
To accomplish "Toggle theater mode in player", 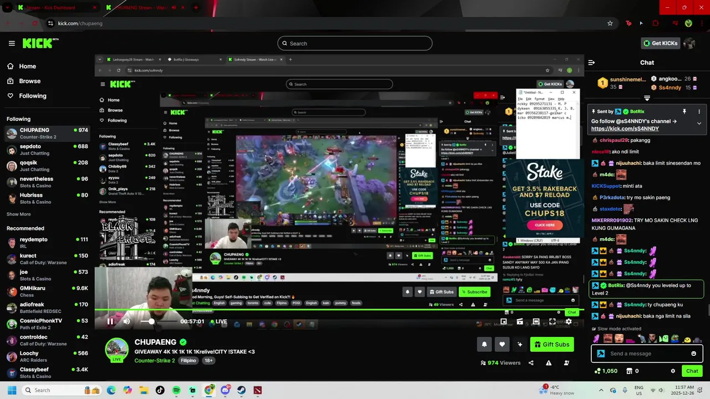I will click(536, 321).
